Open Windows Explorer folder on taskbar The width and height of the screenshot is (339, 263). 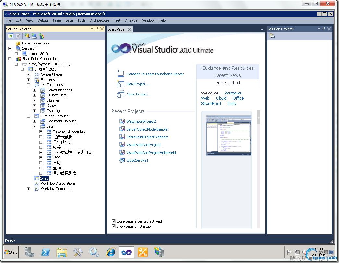click(62, 252)
